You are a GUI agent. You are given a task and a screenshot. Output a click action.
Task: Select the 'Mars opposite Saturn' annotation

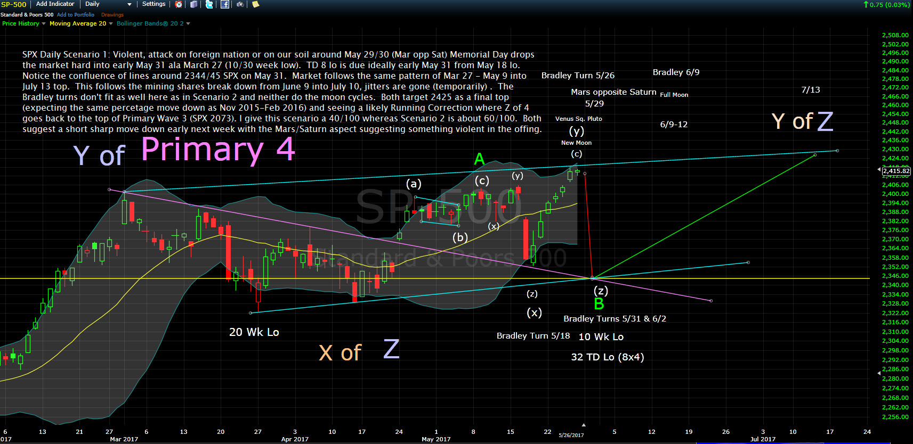[x=613, y=92]
